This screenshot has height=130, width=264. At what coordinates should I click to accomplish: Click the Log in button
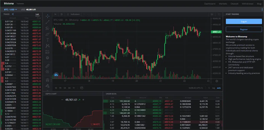click(x=244, y=21)
